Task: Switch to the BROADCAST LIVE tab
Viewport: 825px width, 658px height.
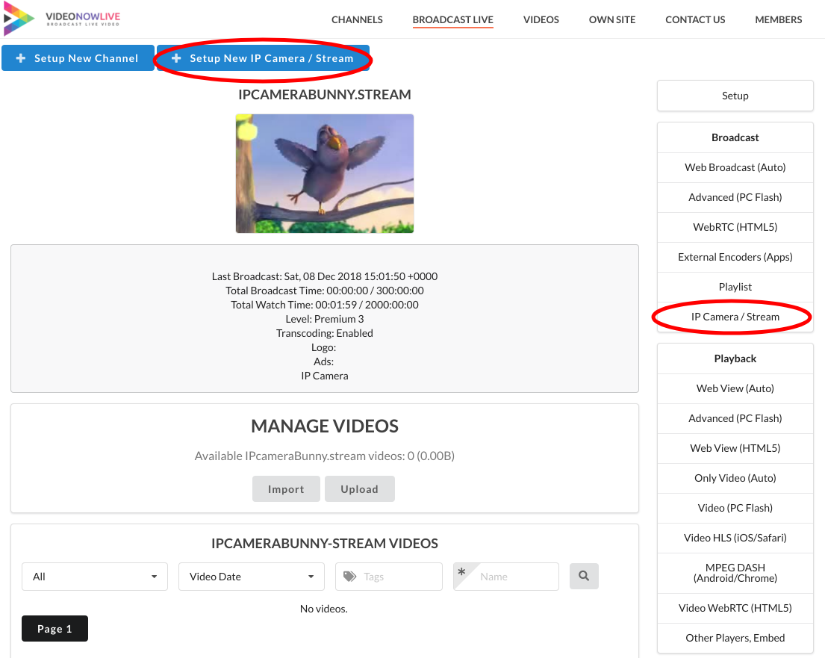Action: point(452,20)
